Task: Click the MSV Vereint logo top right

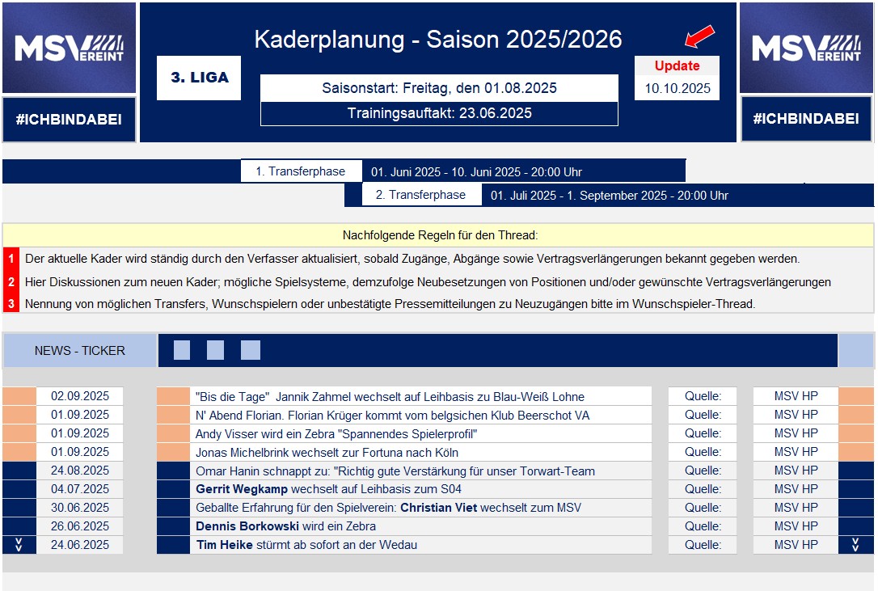Action: [806, 46]
